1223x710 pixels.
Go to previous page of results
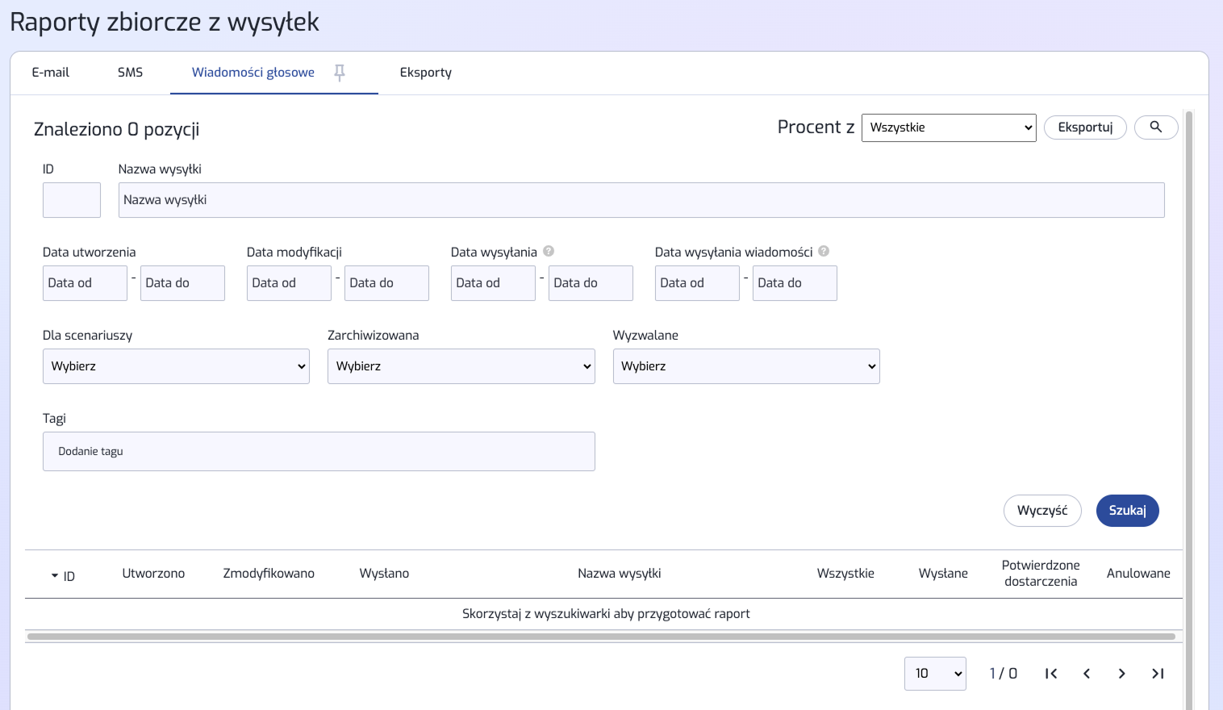click(1087, 674)
